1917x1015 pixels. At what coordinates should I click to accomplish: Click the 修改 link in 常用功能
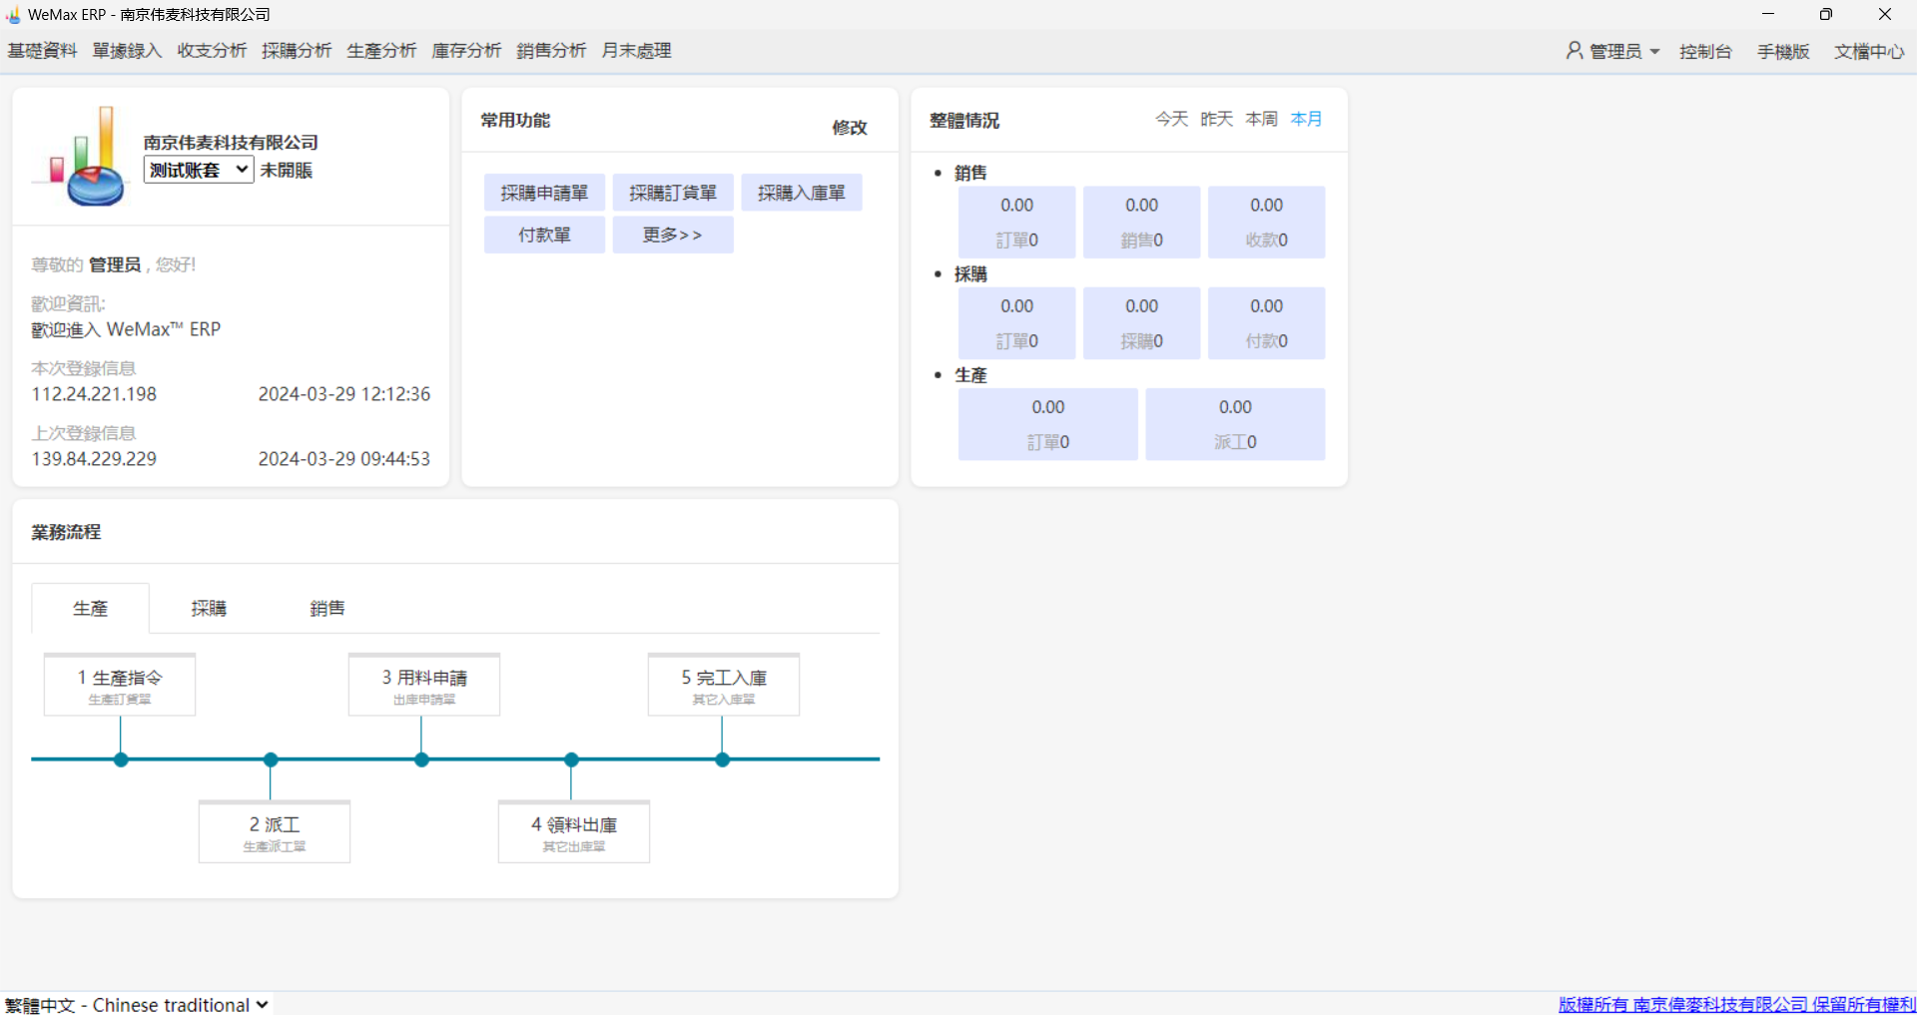pos(849,127)
